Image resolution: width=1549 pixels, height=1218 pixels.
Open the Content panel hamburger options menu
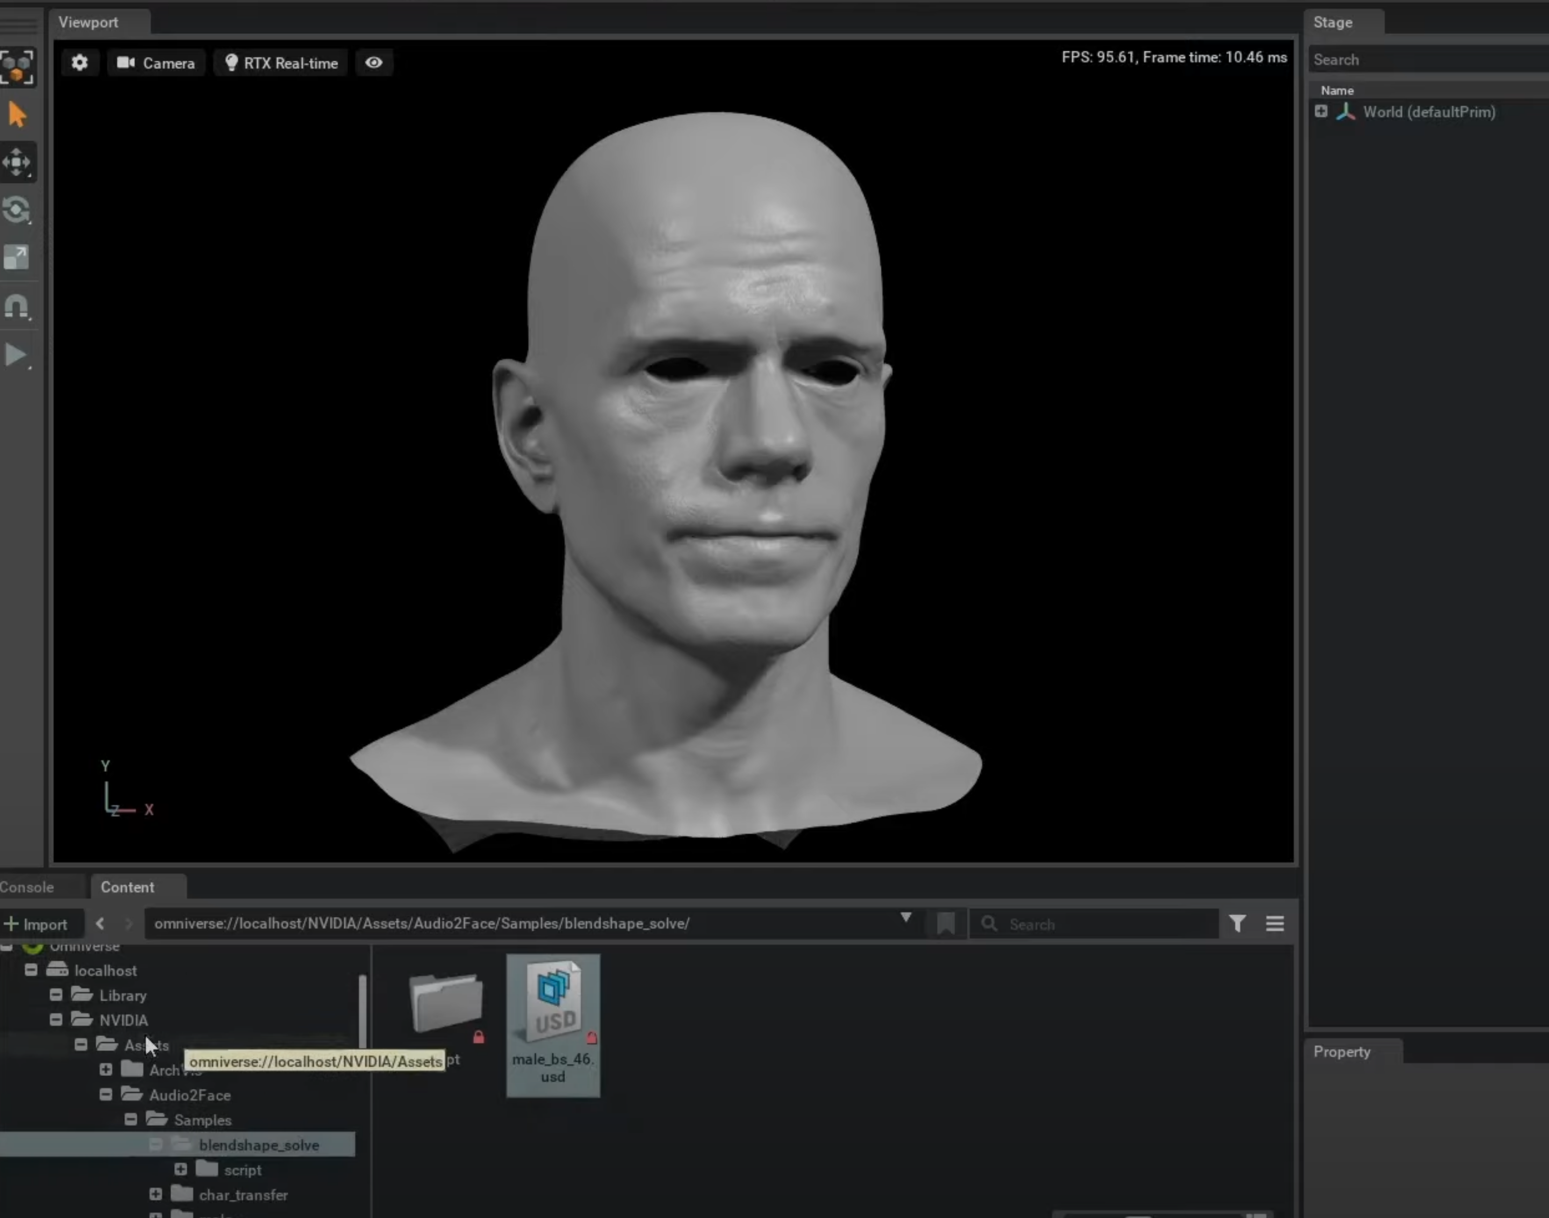pos(1275,924)
